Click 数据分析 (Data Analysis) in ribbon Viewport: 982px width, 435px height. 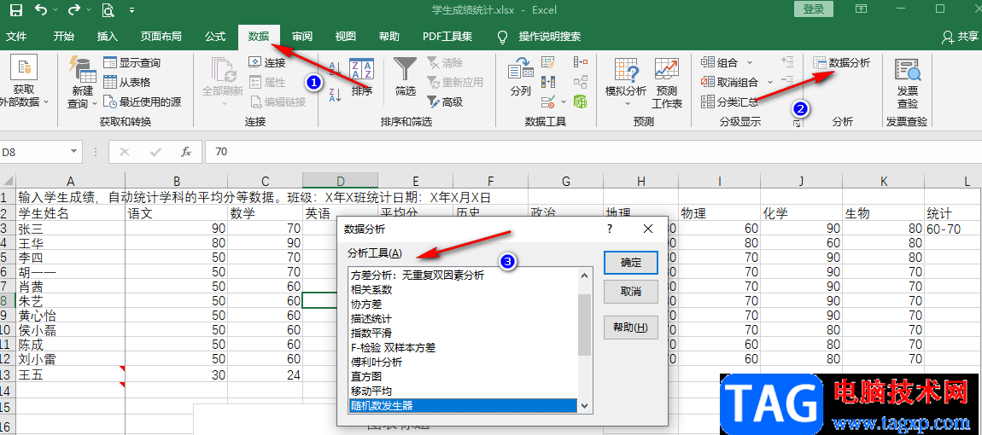click(841, 62)
